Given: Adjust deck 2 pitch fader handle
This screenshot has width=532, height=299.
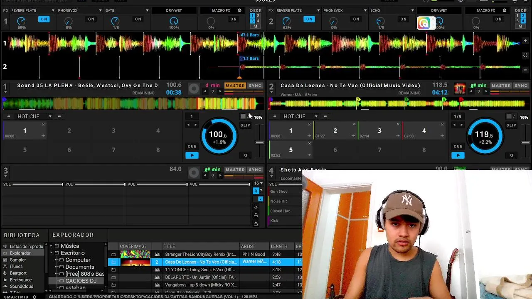Looking at the screenshot, I should pyautogui.click(x=525, y=142).
